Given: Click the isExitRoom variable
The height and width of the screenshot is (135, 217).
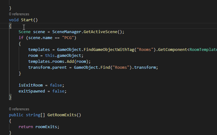Looking at the screenshot, I should [x=31, y=85].
